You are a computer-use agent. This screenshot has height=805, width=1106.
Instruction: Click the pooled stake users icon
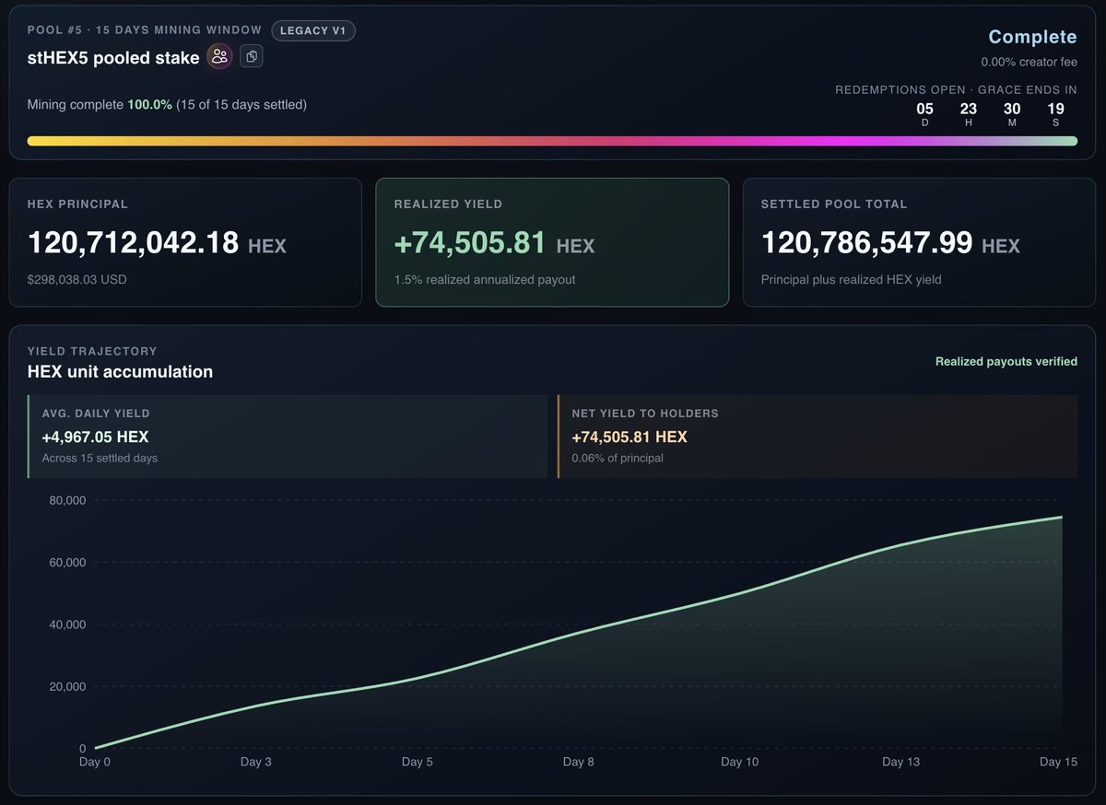pos(219,57)
